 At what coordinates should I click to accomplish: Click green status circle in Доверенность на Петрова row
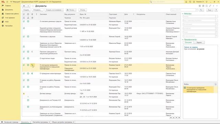pyautogui.click(x=28, y=100)
